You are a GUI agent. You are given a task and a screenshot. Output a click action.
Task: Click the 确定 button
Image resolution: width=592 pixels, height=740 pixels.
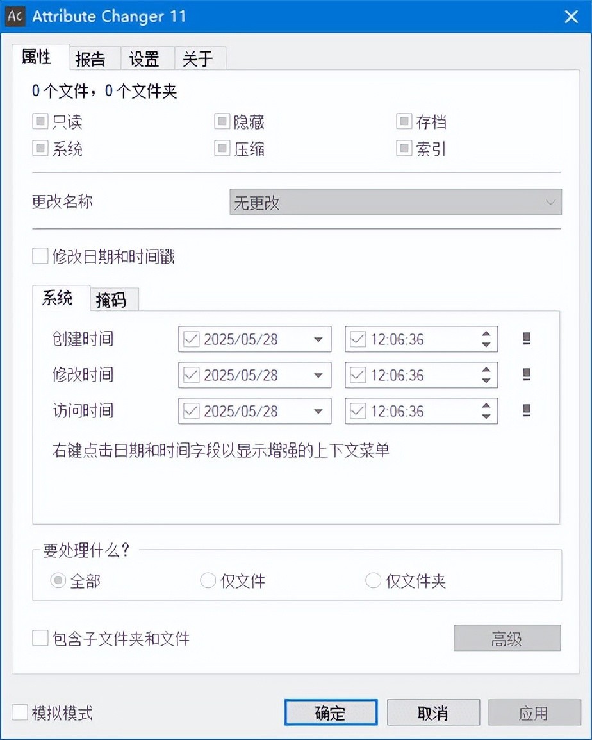tap(331, 712)
